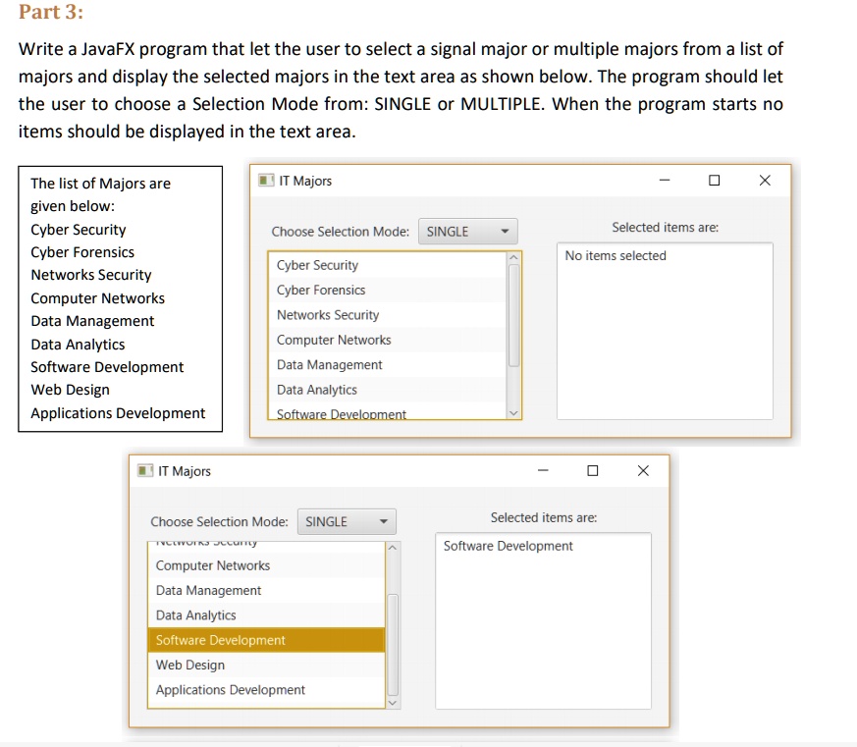Open the SINGLE combo box in the second window
The width and height of the screenshot is (857, 747).
coord(346,521)
